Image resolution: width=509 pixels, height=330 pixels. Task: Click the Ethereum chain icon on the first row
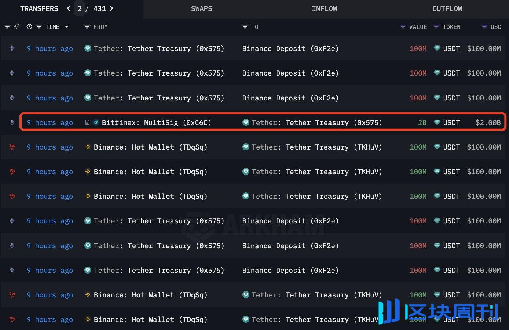coord(12,48)
